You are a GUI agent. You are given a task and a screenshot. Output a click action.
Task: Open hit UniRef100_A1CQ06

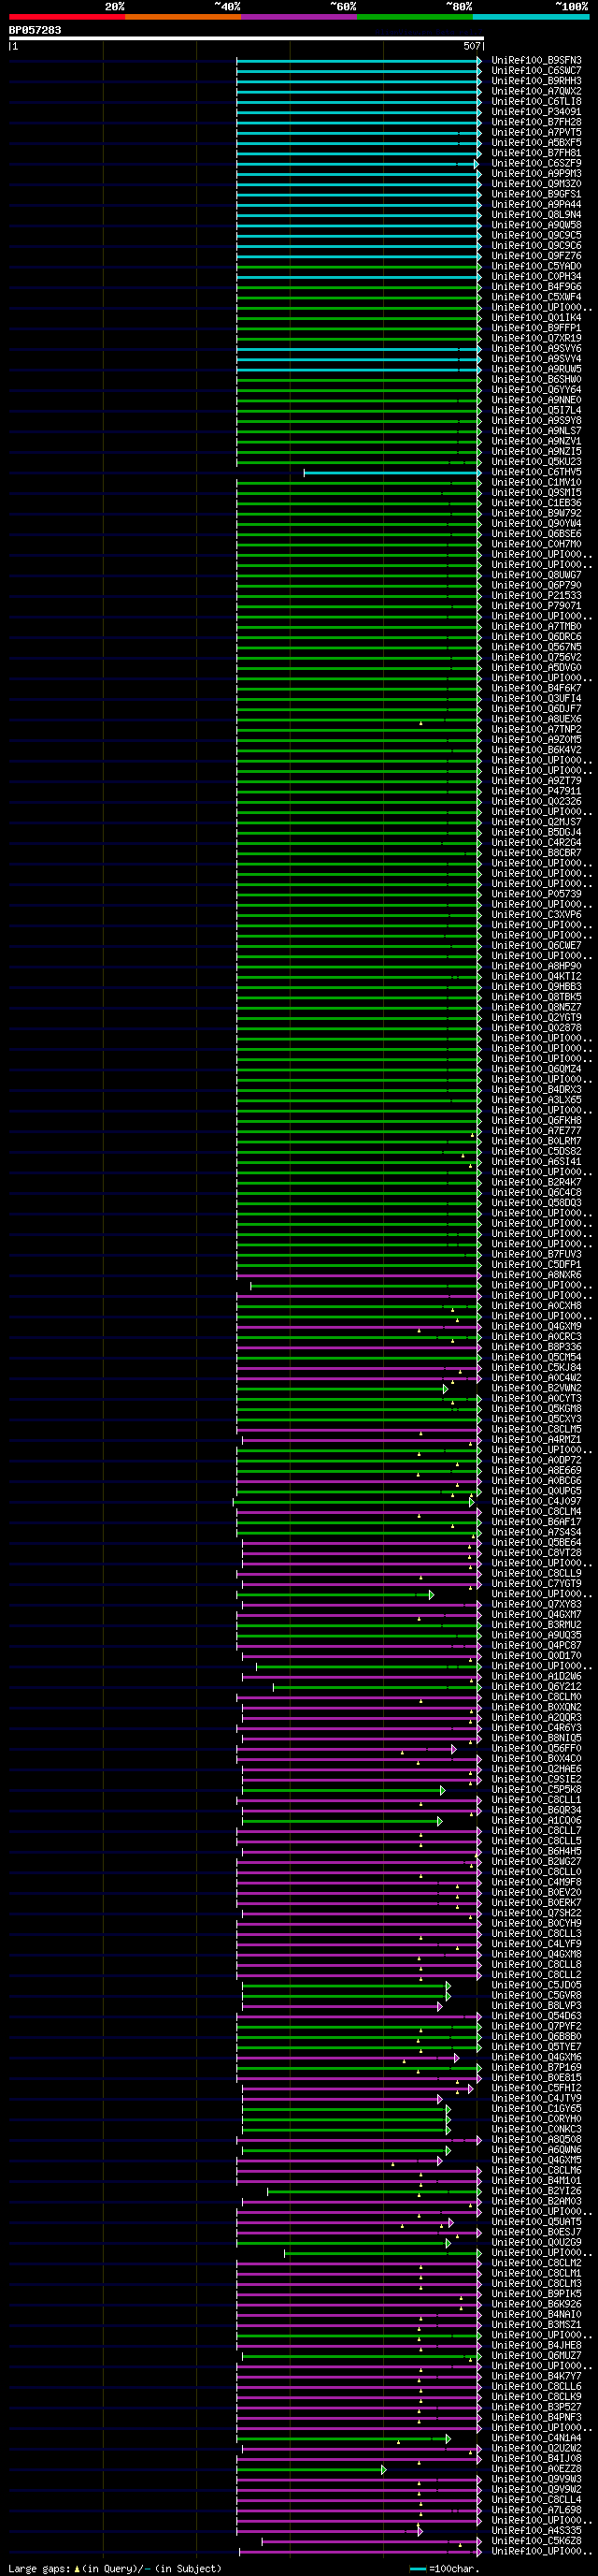click(536, 1821)
